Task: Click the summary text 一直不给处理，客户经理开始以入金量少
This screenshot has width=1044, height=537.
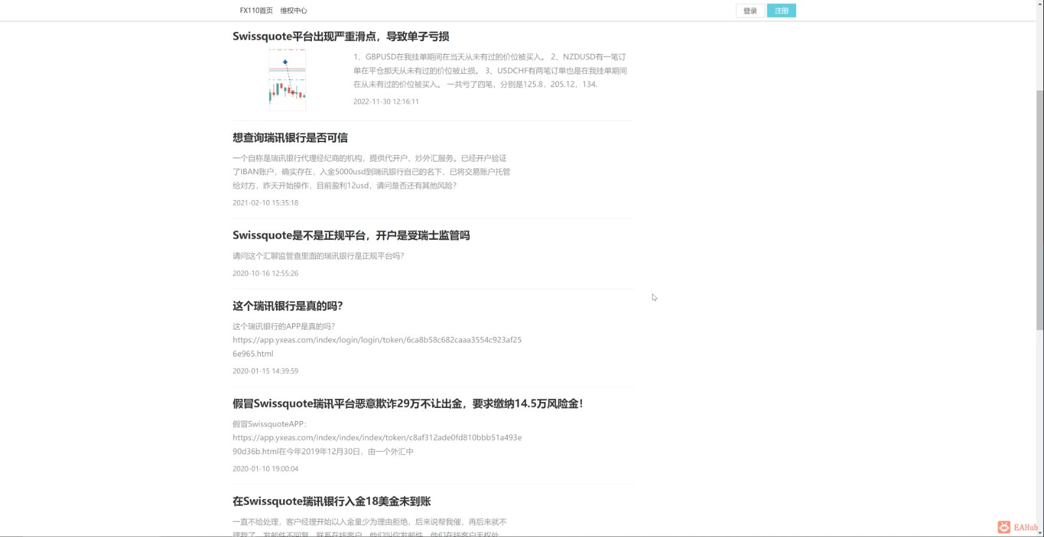Action: pyautogui.click(x=369, y=528)
